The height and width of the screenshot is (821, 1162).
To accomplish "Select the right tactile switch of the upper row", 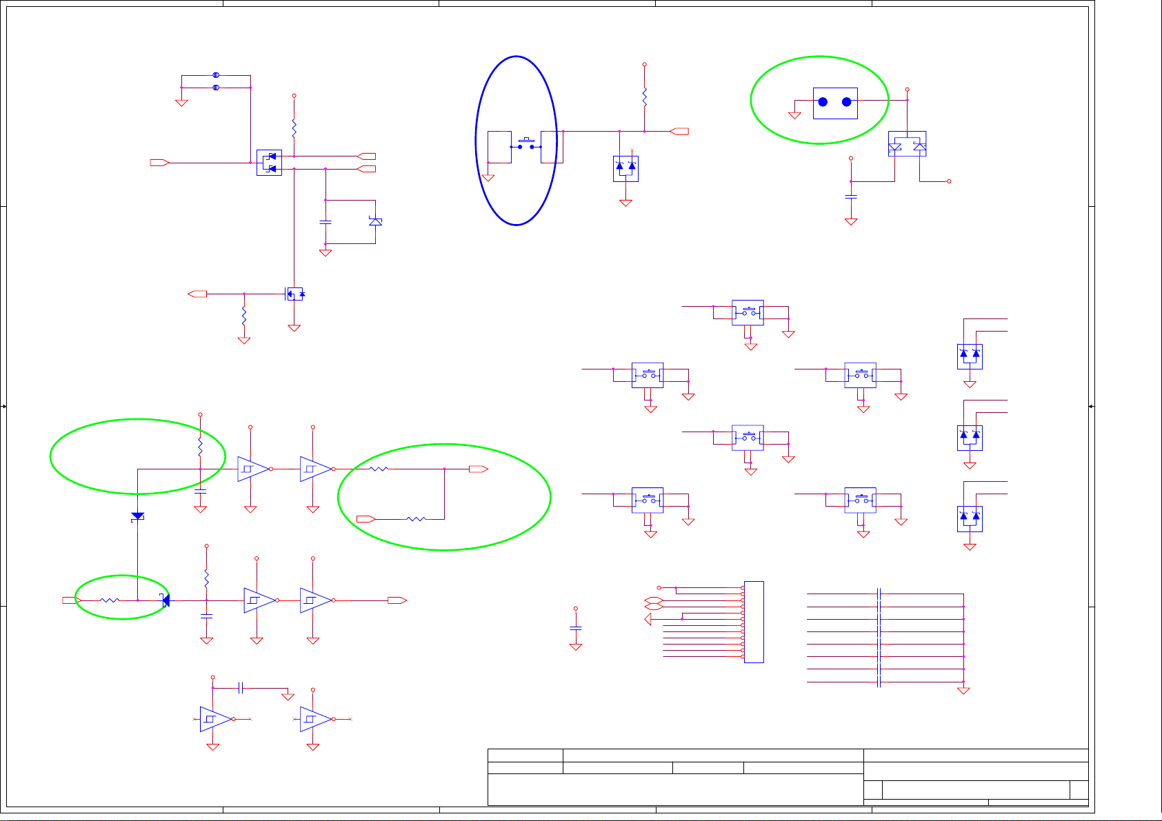I will [861, 375].
